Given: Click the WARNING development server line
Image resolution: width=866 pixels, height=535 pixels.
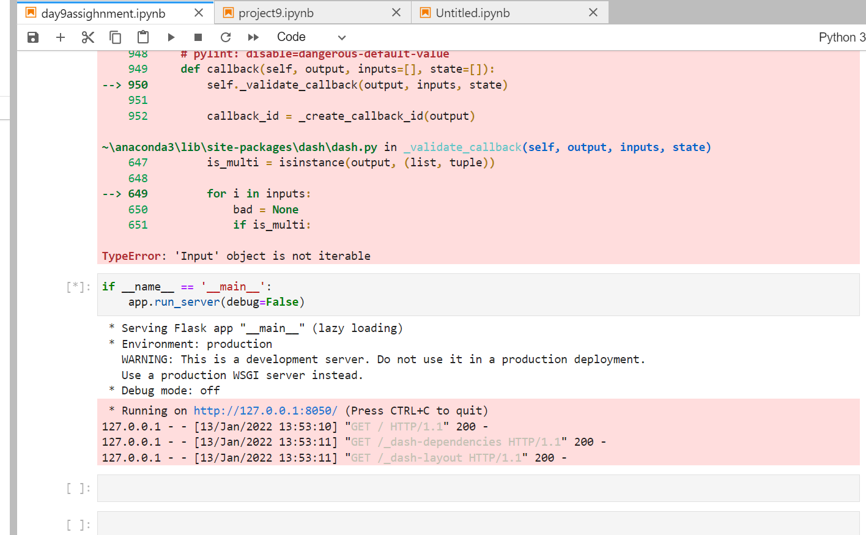Looking at the screenshot, I should pyautogui.click(x=383, y=360).
